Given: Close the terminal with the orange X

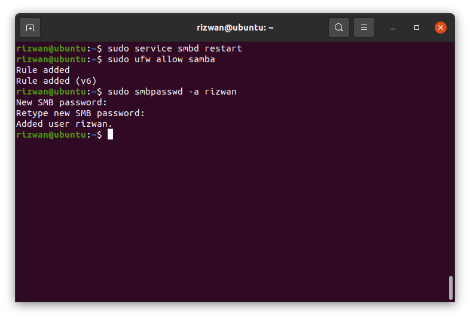Looking at the screenshot, I should click(440, 28).
